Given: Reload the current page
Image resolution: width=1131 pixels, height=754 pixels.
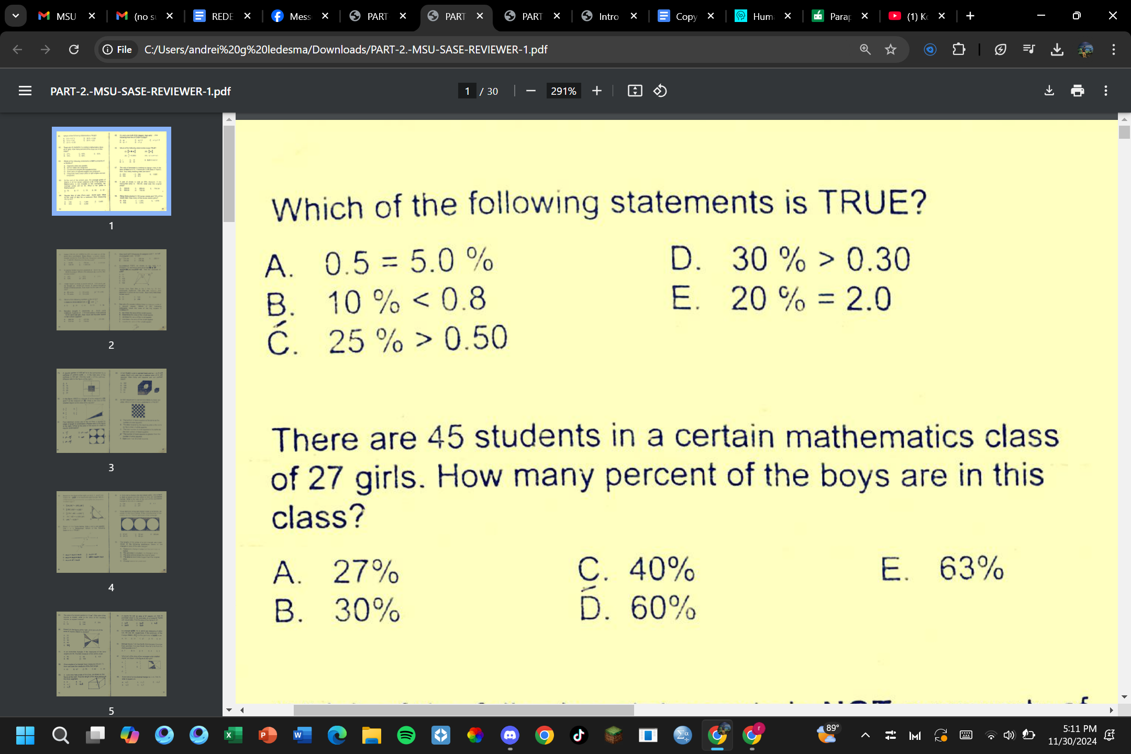Looking at the screenshot, I should point(74,49).
